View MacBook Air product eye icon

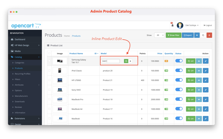199,109
